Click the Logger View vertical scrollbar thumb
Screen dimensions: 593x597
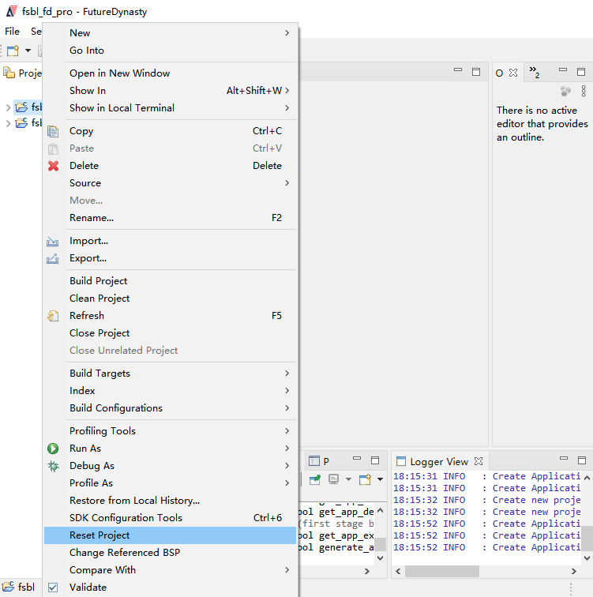tap(587, 539)
